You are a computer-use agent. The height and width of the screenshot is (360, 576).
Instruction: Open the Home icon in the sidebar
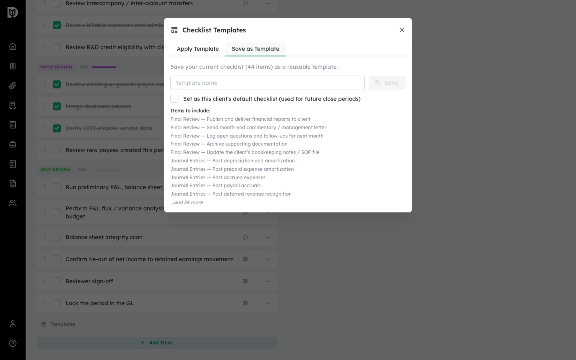pyautogui.click(x=13, y=46)
